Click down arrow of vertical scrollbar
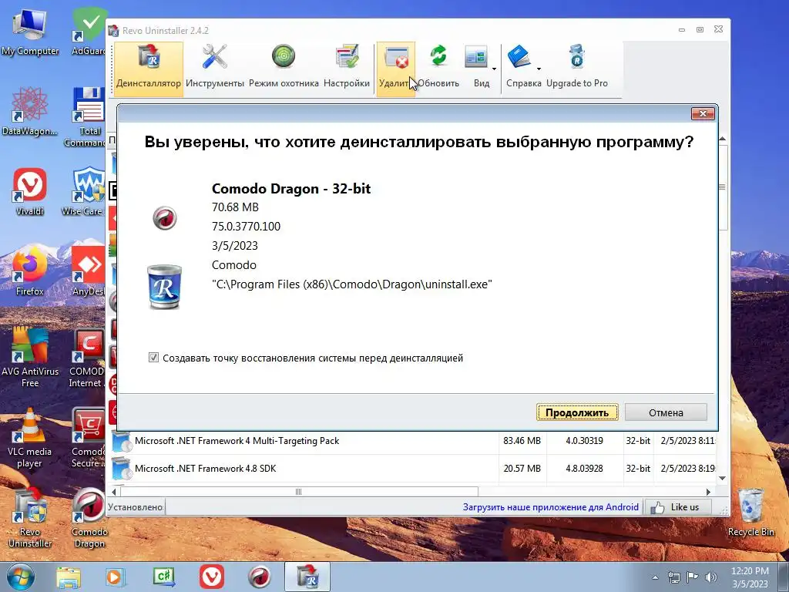Viewport: 789px width, 592px height. 723,478
